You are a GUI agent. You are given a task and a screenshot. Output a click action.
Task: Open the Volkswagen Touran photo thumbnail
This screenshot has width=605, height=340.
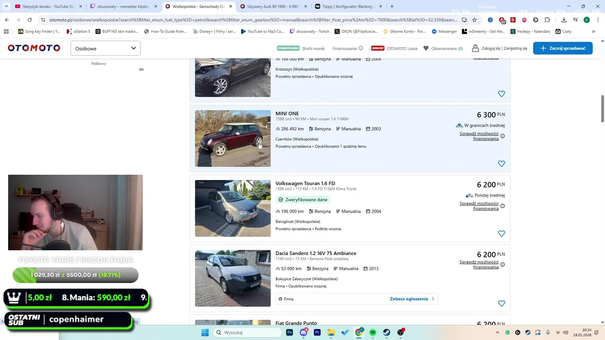tap(233, 208)
